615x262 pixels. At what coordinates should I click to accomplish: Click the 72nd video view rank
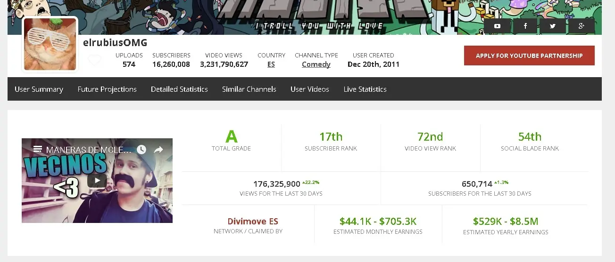(x=430, y=137)
